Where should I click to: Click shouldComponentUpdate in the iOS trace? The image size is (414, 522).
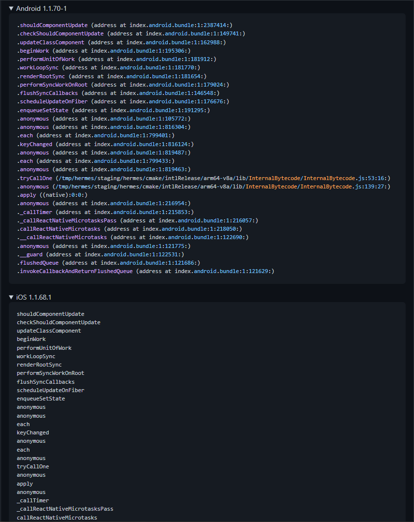pyautogui.click(x=51, y=314)
